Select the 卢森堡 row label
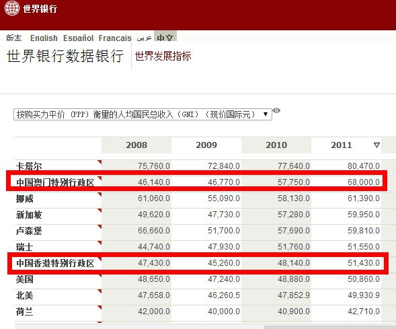 [x=29, y=231]
